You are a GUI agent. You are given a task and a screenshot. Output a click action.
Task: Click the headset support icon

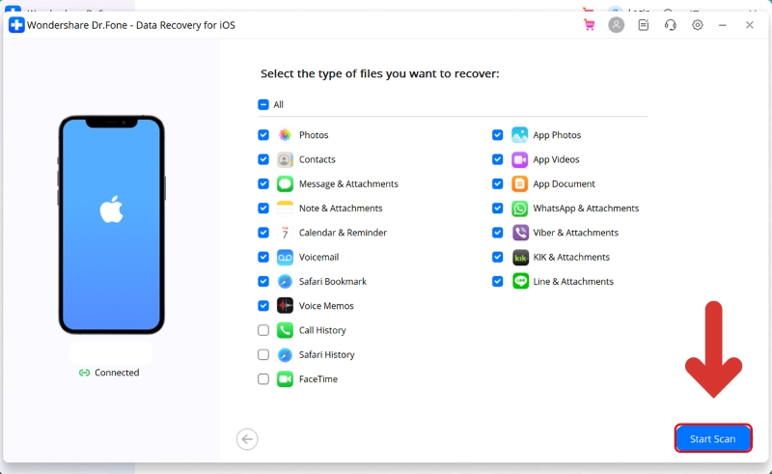pyautogui.click(x=671, y=25)
